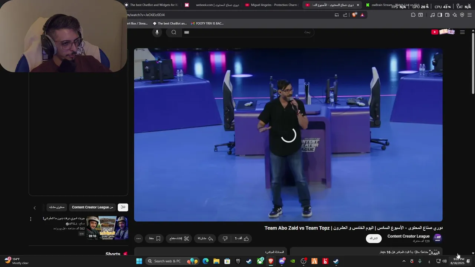
Task: Start voice search with the YouTube microphone
Action: (x=157, y=32)
